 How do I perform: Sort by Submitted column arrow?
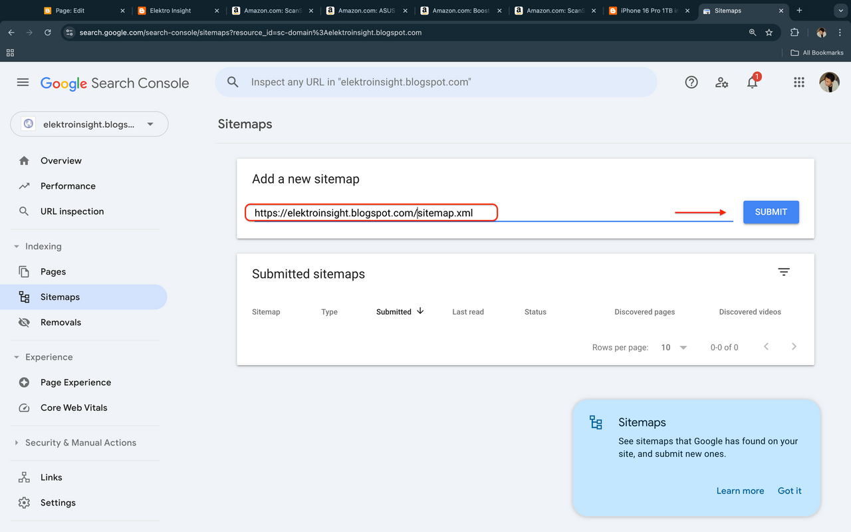coord(420,311)
